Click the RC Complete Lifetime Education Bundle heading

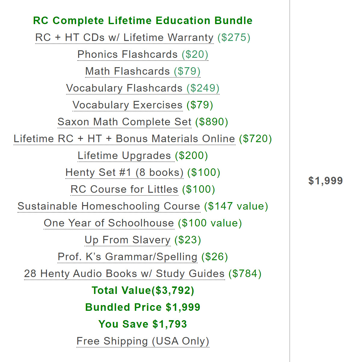pos(143,20)
